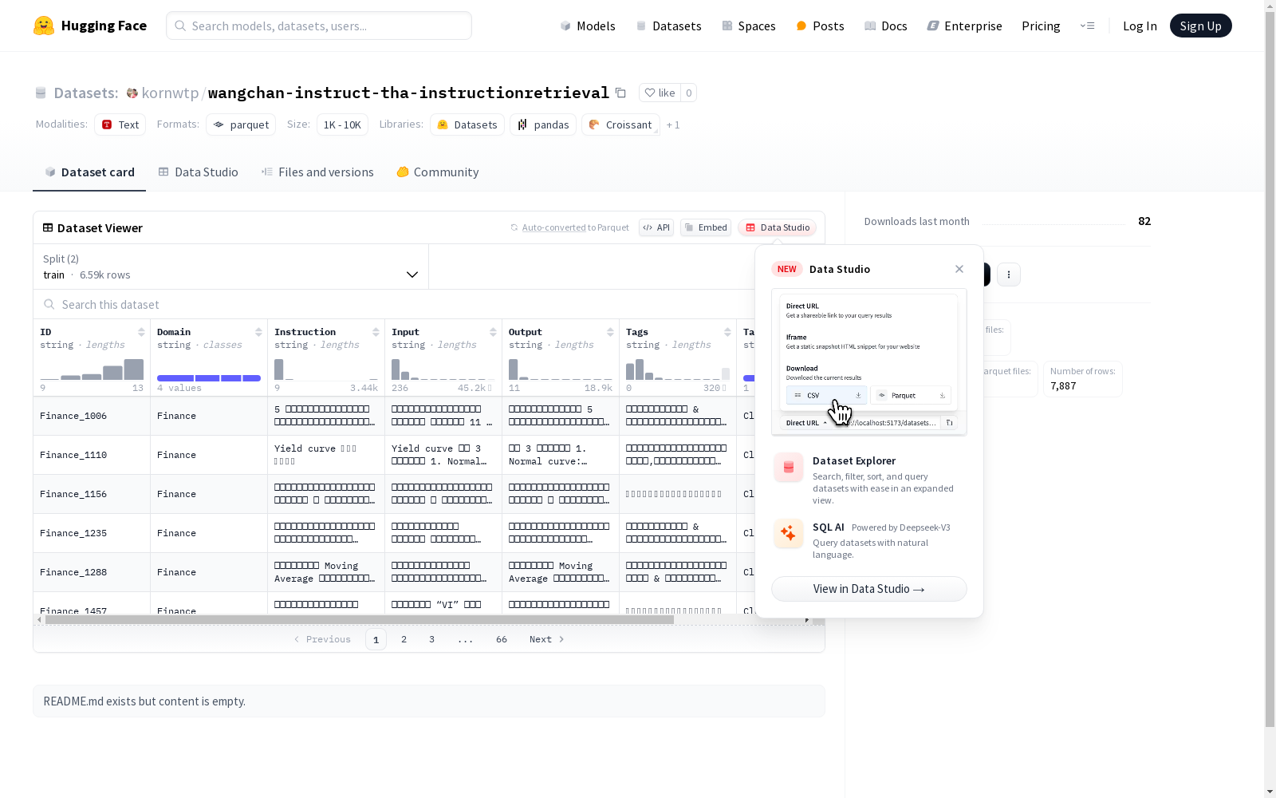Select the Finance_1156 row ID cell
1276x798 pixels.
[x=92, y=494]
